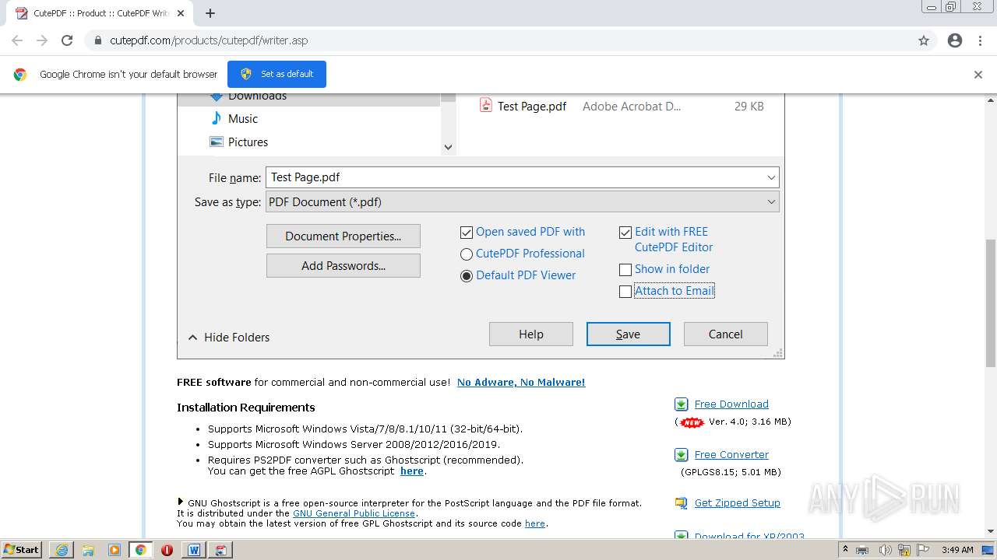
Task: Toggle Open saved PDF with checkbox
Action: (x=467, y=232)
